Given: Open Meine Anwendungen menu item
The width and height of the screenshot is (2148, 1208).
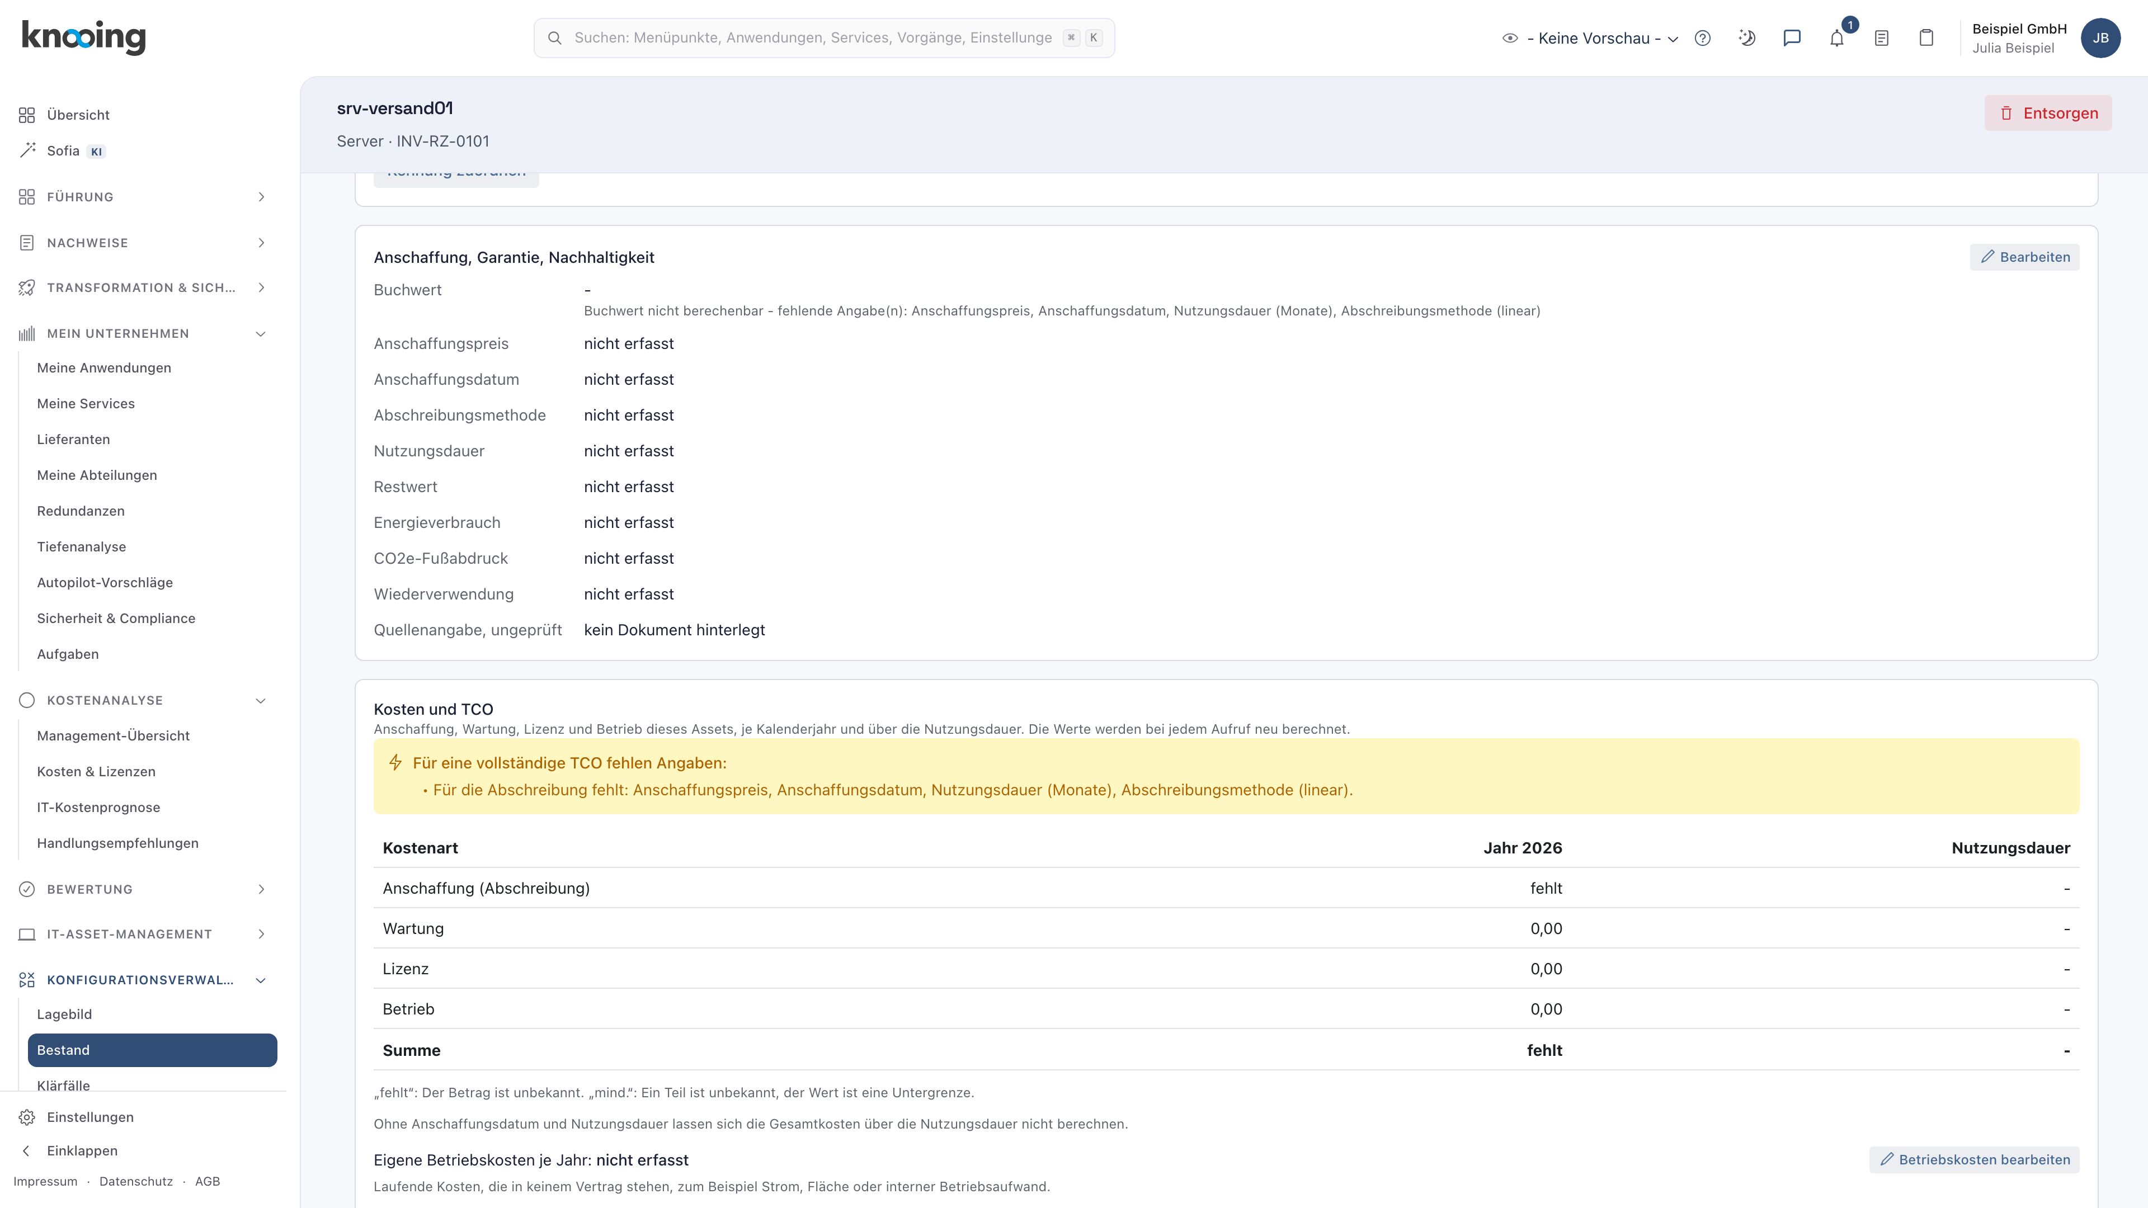Looking at the screenshot, I should [104, 367].
